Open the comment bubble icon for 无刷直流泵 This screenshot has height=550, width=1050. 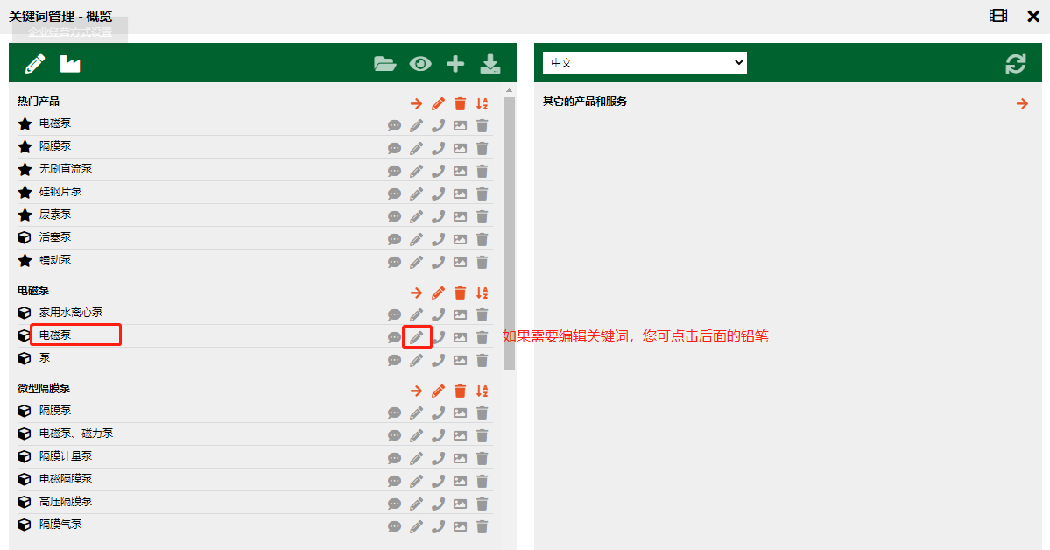coord(394,172)
